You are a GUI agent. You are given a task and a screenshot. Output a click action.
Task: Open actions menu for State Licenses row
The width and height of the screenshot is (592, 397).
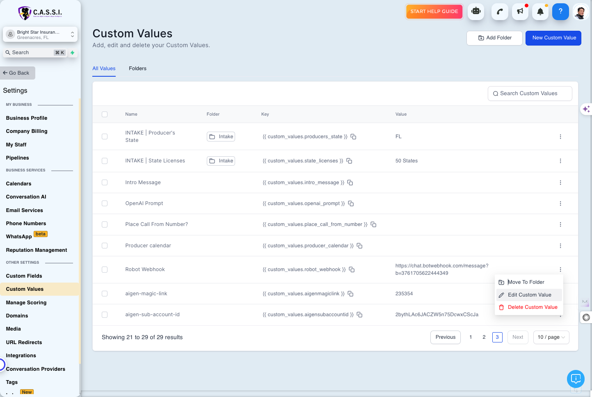pyautogui.click(x=560, y=161)
